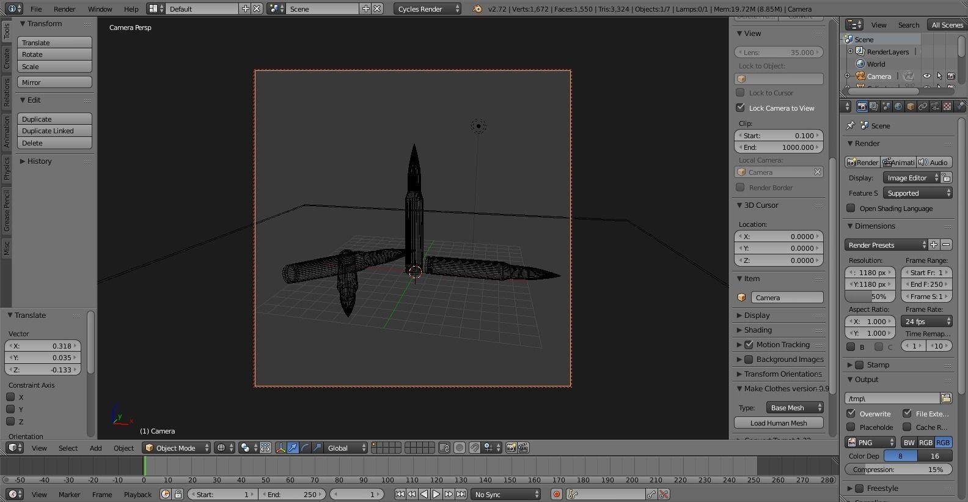Image resolution: width=968 pixels, height=502 pixels.
Task: Open the Object properties tab cube icon
Action: 911,106
